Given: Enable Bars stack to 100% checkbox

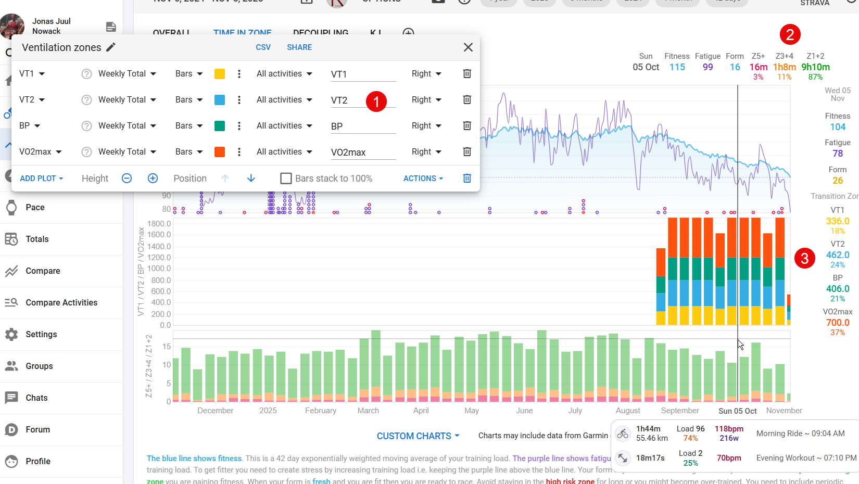Looking at the screenshot, I should tap(286, 179).
